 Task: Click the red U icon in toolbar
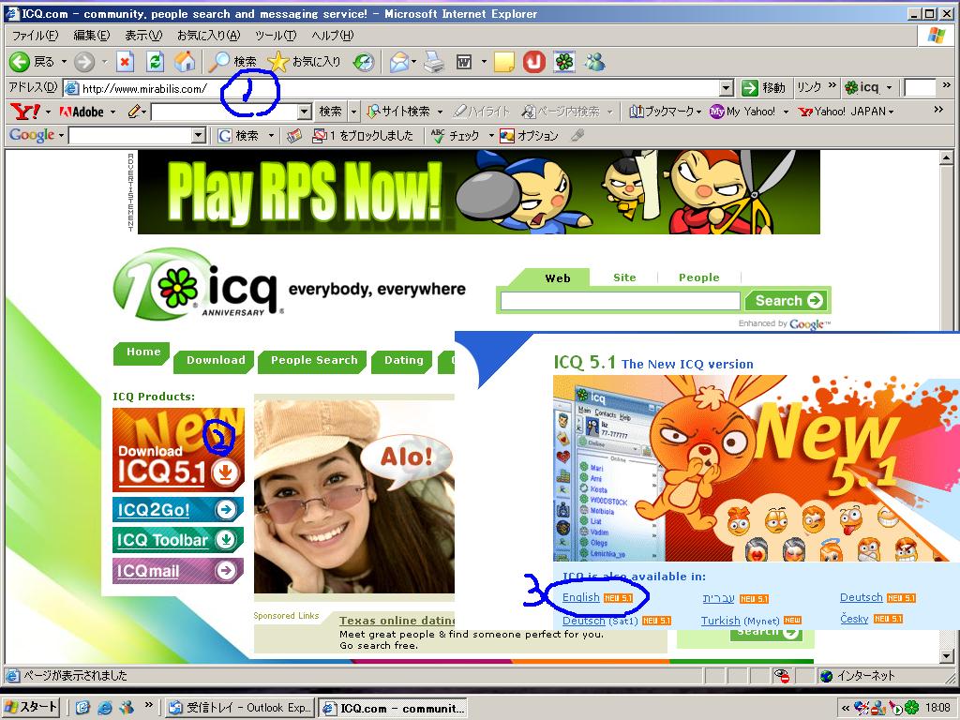point(533,61)
